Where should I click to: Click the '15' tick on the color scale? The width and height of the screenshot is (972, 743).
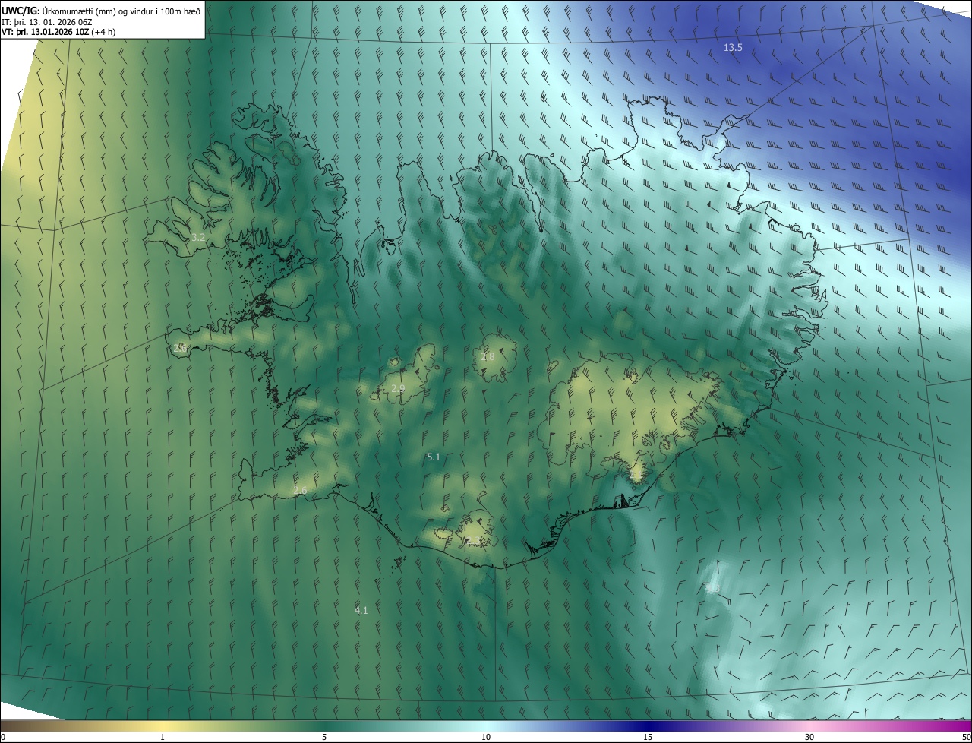pyautogui.click(x=648, y=737)
